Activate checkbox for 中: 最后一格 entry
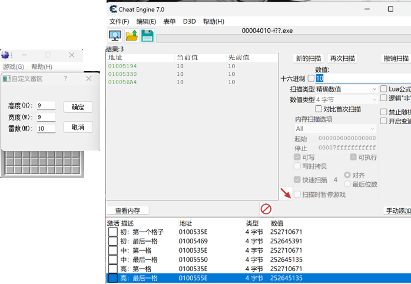The height and width of the screenshot is (284, 411). click(x=113, y=260)
